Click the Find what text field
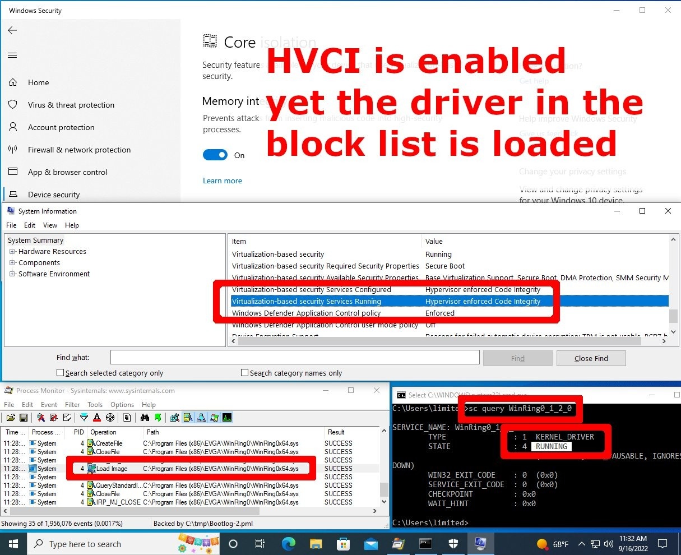The width and height of the screenshot is (681, 555). pos(294,357)
